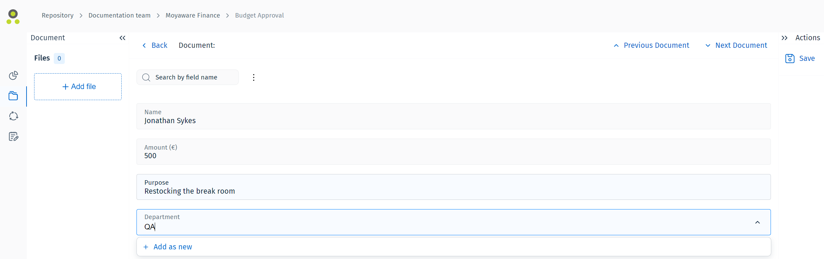Click the Save disk icon
This screenshot has width=824, height=259.
pyautogui.click(x=790, y=58)
